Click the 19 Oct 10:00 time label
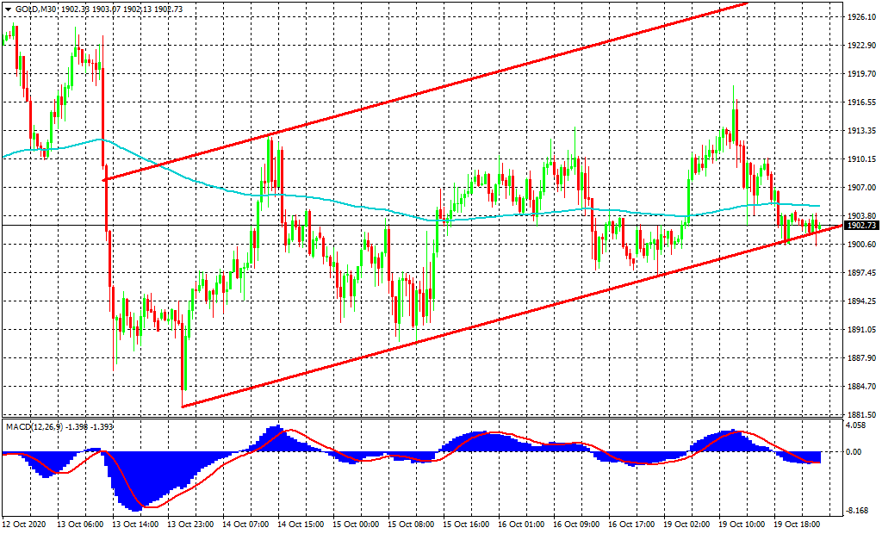The height and width of the screenshot is (534, 882). point(742,524)
